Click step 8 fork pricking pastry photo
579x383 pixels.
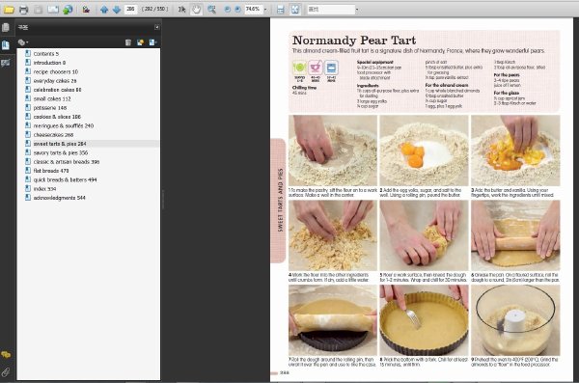click(424, 320)
